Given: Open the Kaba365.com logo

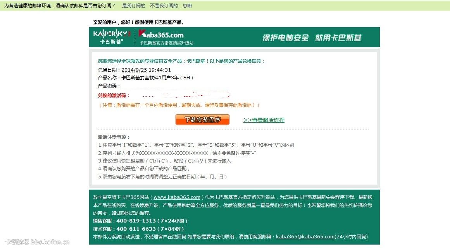Looking at the screenshot, I should pos(161,34).
